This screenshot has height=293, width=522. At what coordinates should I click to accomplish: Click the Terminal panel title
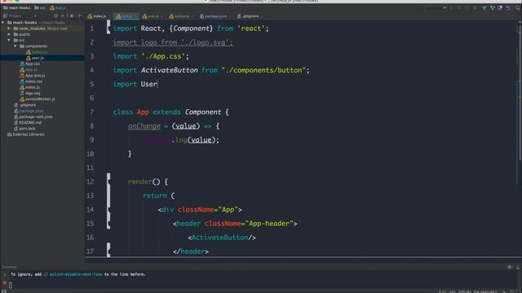pyautogui.click(x=9, y=267)
